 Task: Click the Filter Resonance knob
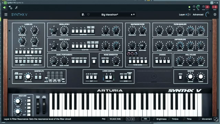click(x=132, y=45)
